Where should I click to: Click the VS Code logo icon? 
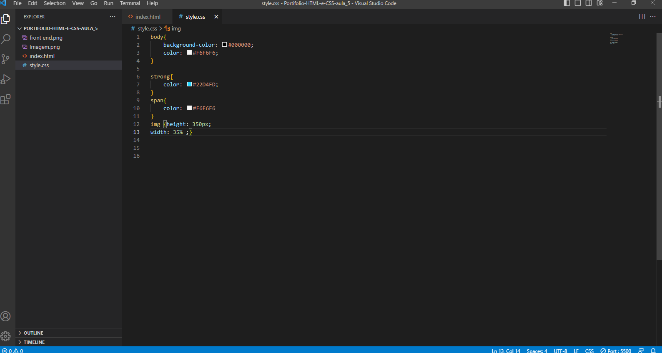(x=4, y=3)
